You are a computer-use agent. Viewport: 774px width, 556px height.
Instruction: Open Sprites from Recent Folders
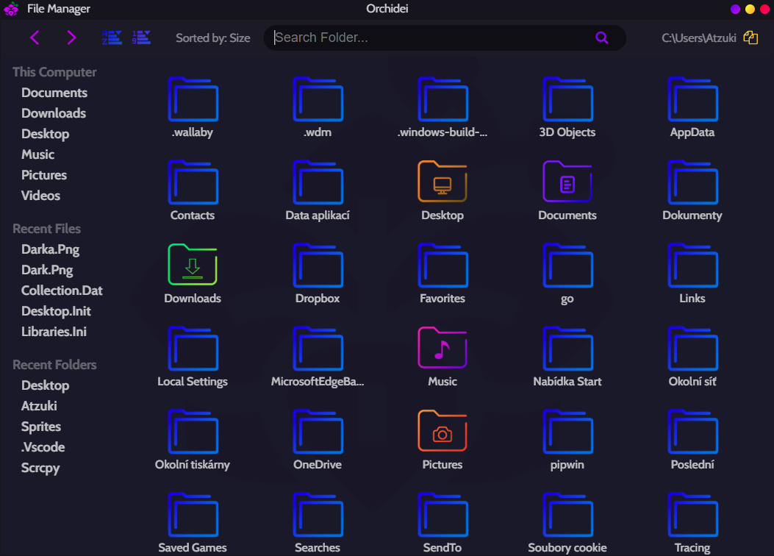[41, 427]
